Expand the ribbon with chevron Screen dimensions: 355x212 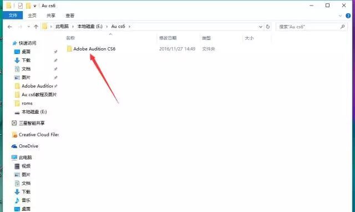[x=340, y=16]
